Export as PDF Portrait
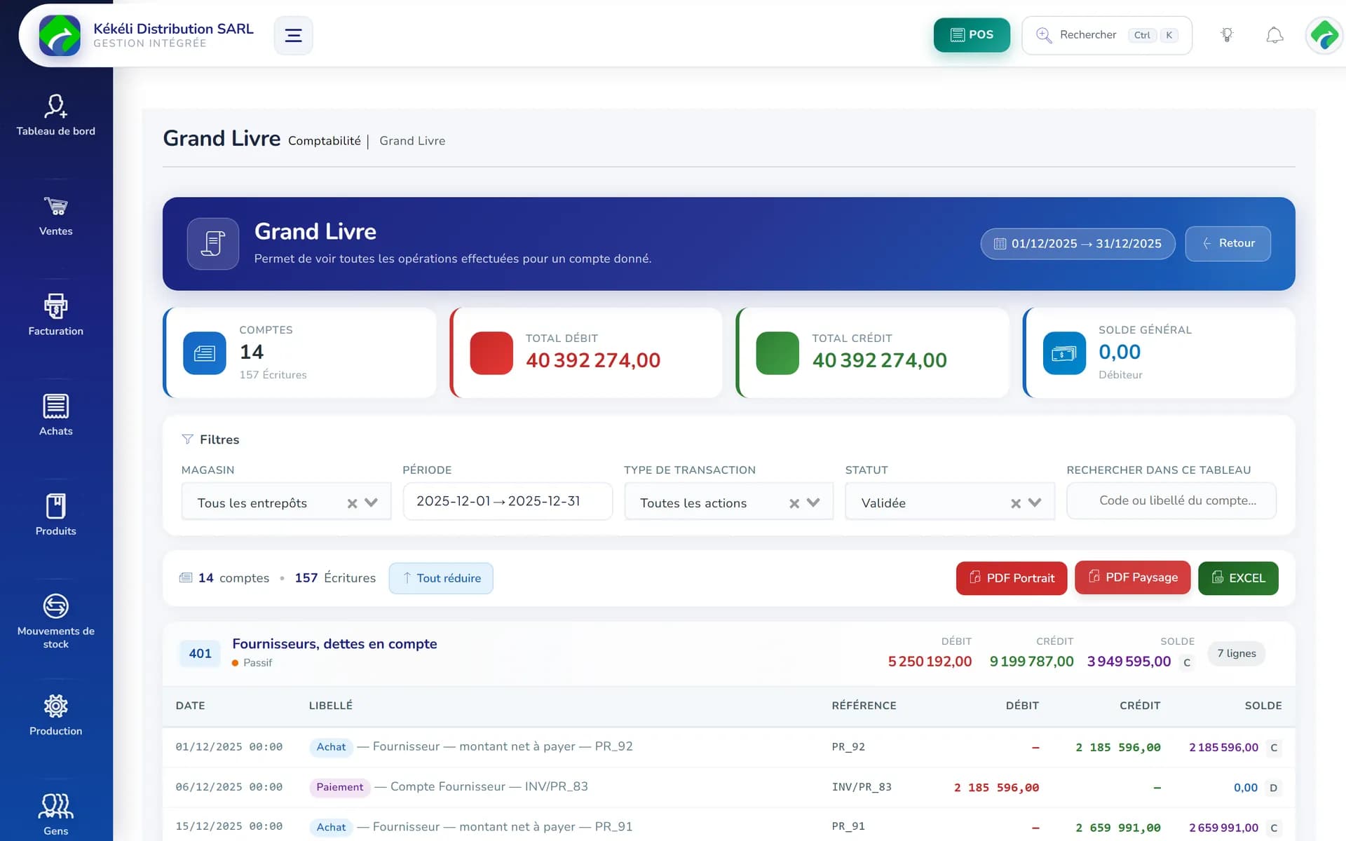Image resolution: width=1346 pixels, height=841 pixels. pyautogui.click(x=1011, y=578)
